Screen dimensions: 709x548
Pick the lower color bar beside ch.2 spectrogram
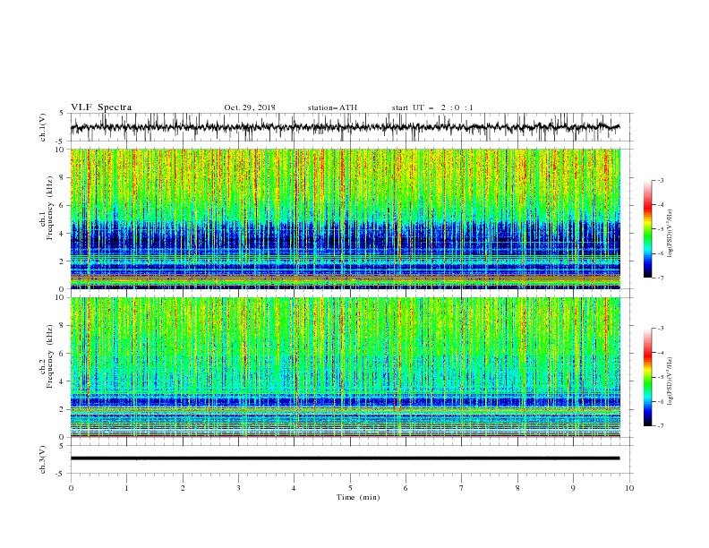(648, 377)
